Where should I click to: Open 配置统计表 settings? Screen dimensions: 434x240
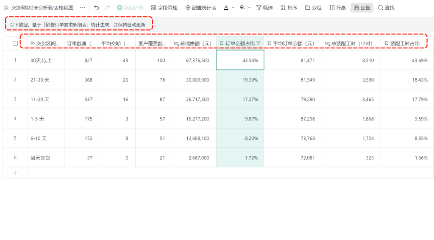pyautogui.click(x=200, y=8)
